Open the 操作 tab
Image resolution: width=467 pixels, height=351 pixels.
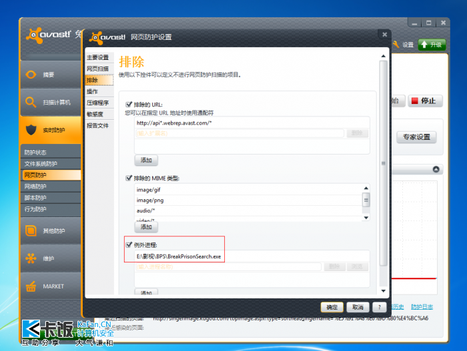point(99,91)
